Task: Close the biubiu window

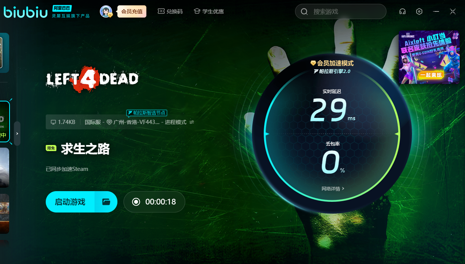Action: [x=453, y=11]
